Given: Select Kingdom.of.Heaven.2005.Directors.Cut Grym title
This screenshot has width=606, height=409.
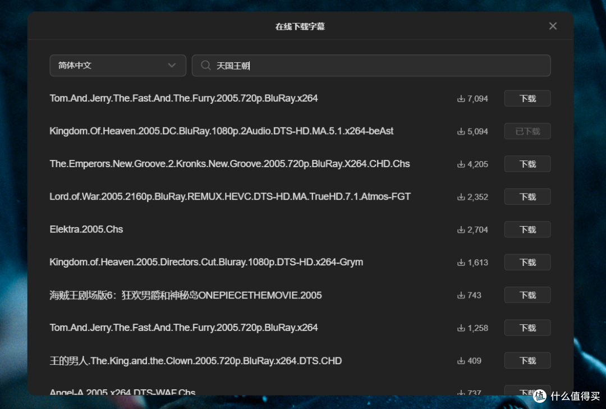Looking at the screenshot, I should 206,262.
